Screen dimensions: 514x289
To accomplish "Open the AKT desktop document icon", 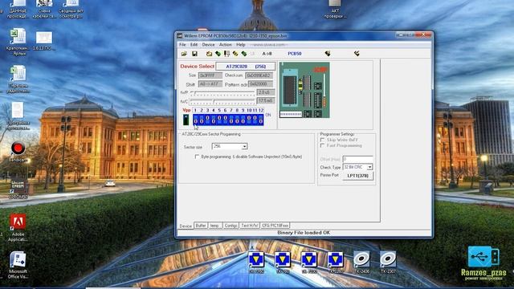I will click(335, 9).
